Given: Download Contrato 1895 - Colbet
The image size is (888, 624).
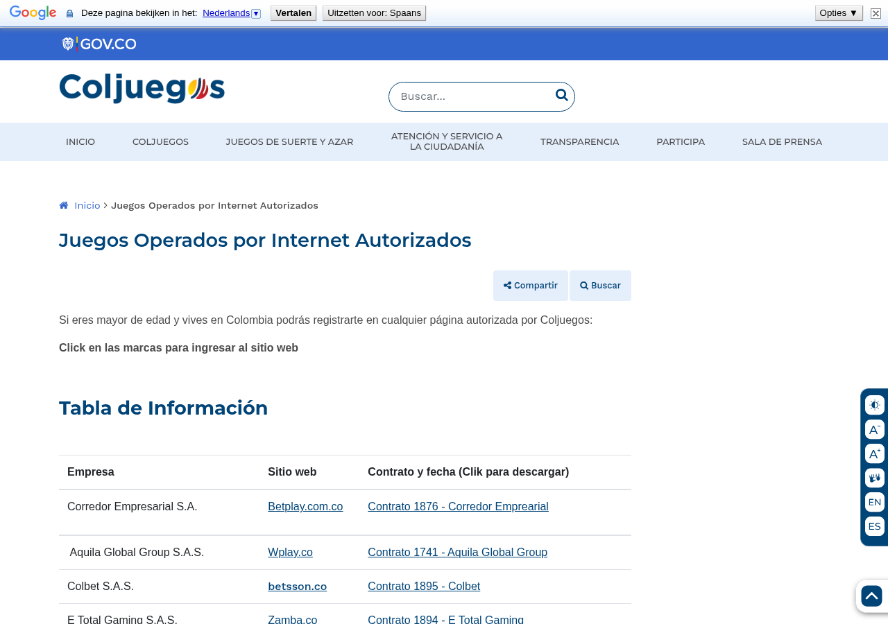Looking at the screenshot, I should point(424,587).
